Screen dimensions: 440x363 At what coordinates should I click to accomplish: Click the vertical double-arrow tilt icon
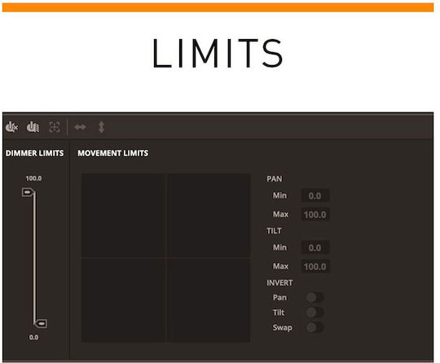[x=101, y=127]
